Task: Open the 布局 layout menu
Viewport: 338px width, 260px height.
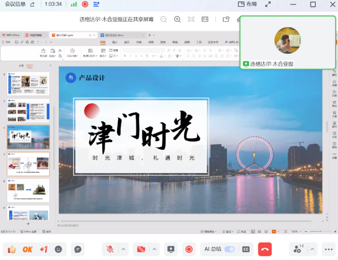Action: click(x=247, y=4)
